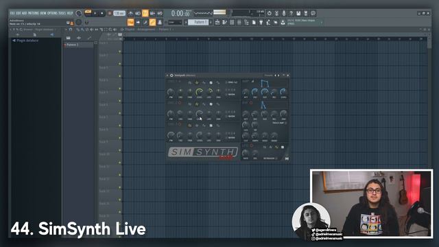Turn oscillator 1 green LEVEL knob

(200, 91)
